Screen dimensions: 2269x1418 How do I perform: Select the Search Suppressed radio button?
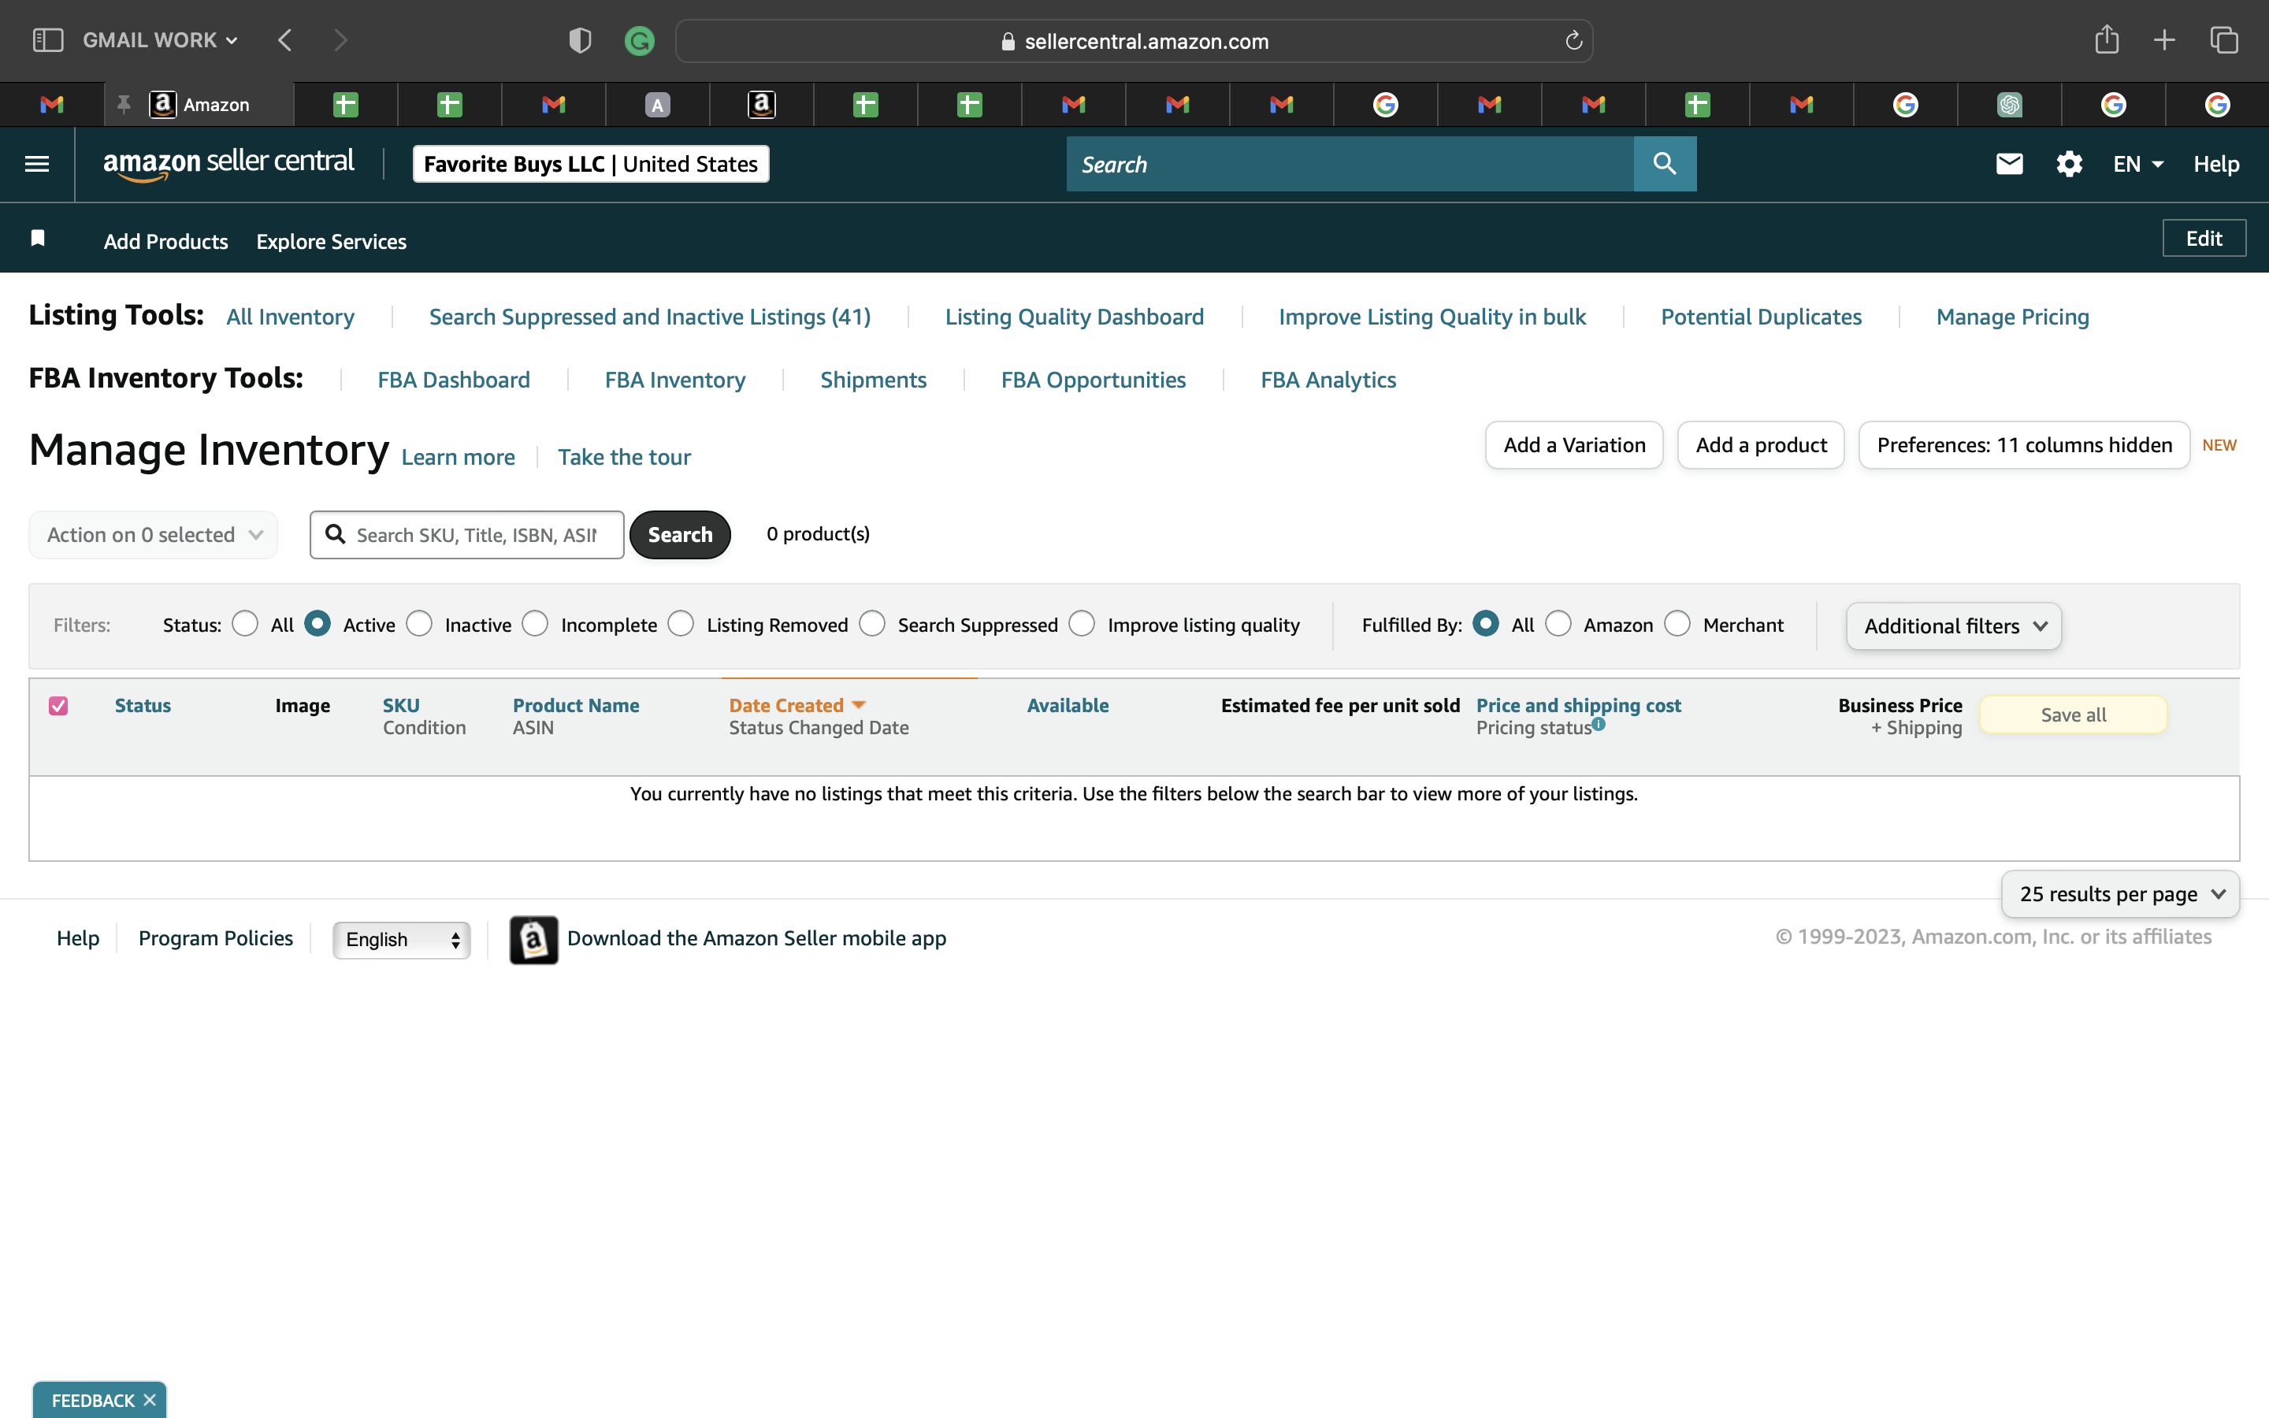pos(872,624)
